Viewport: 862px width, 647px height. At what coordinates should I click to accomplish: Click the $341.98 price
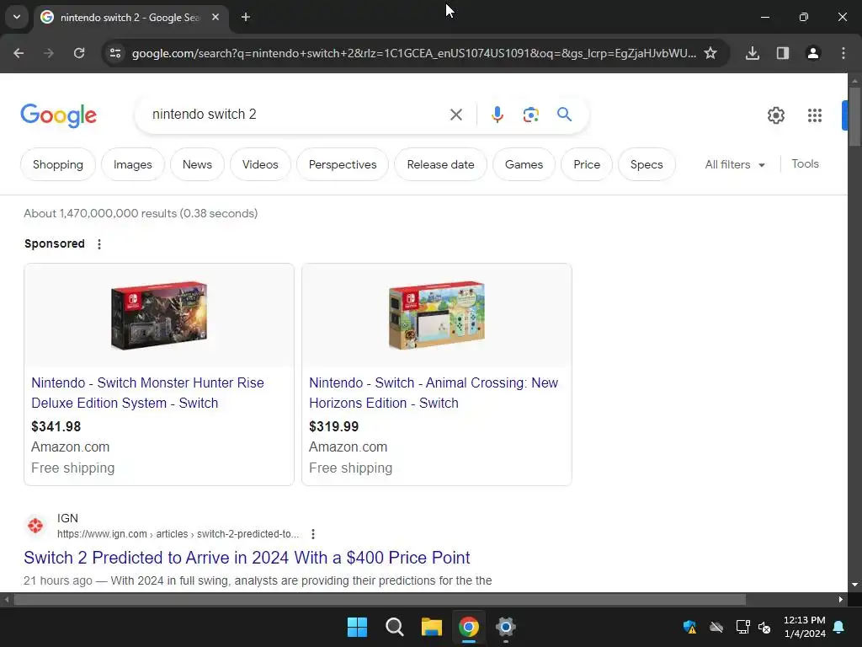coord(56,426)
